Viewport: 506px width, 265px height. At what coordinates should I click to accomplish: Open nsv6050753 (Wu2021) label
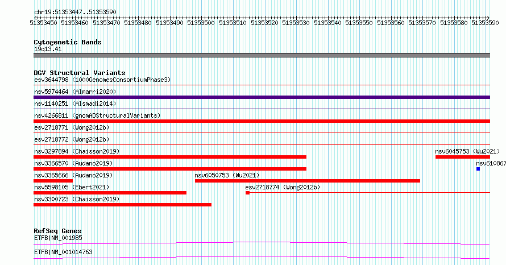[x=227, y=175]
